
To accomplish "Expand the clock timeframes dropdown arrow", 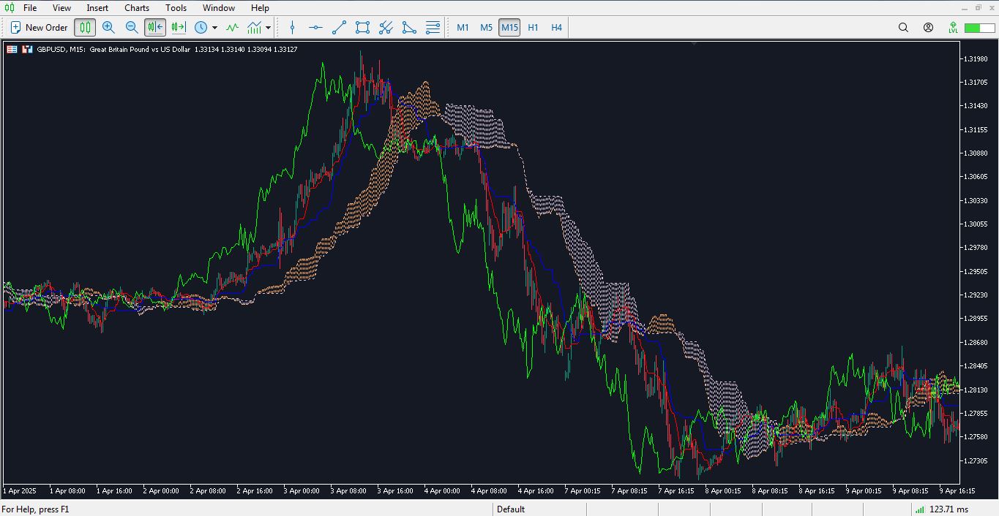I will click(214, 28).
